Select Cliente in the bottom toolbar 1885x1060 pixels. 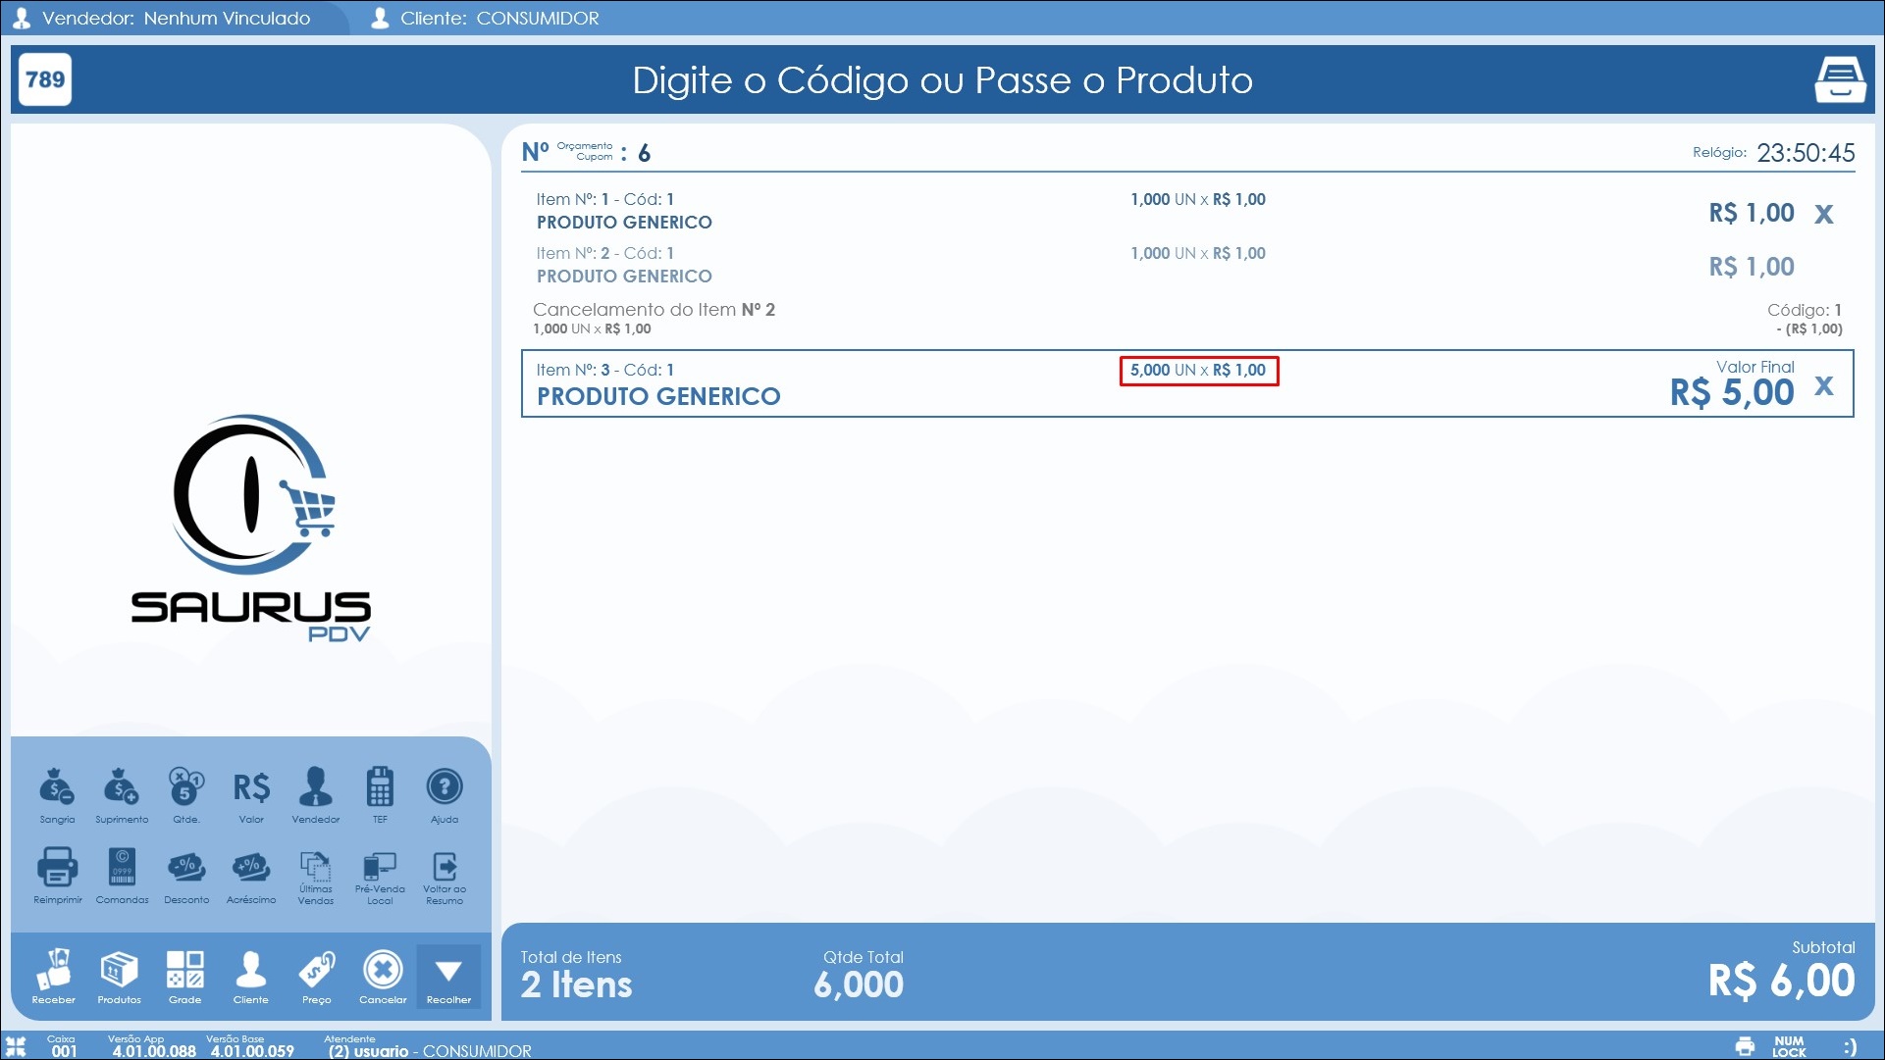251,977
